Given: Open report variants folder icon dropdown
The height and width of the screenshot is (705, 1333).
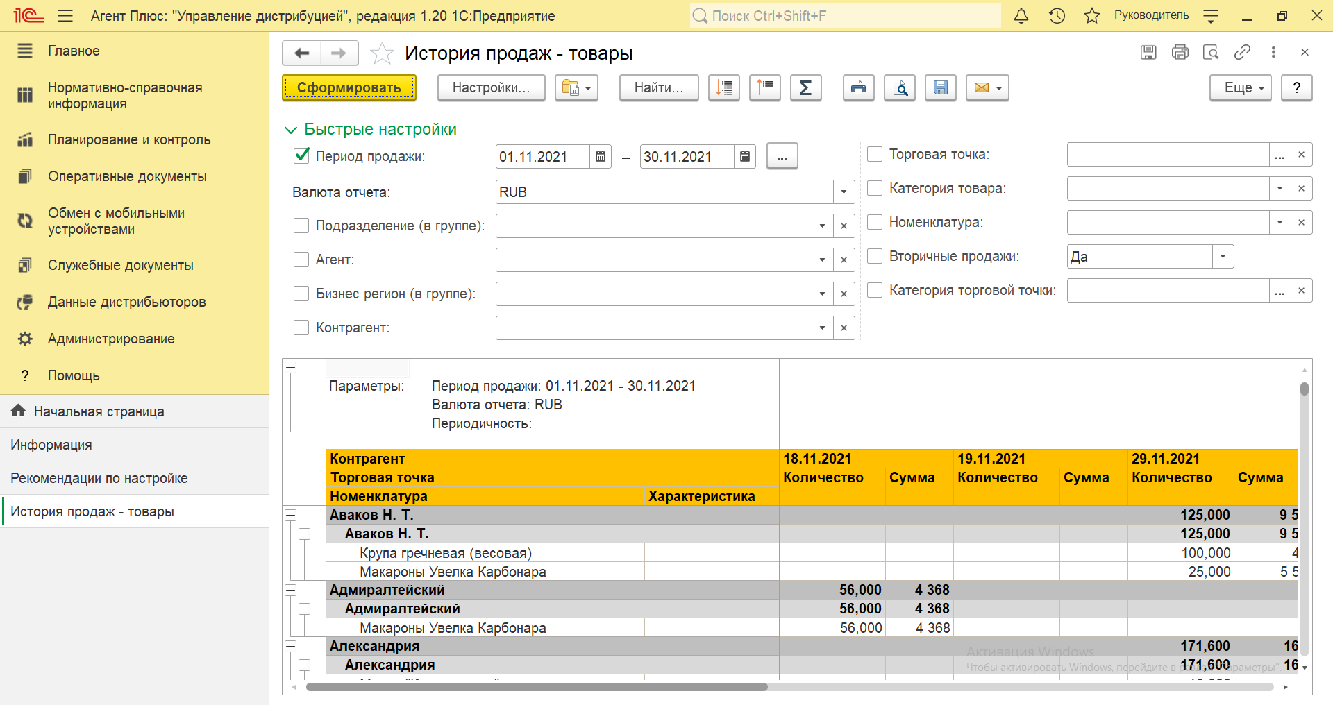Looking at the screenshot, I should tap(576, 88).
